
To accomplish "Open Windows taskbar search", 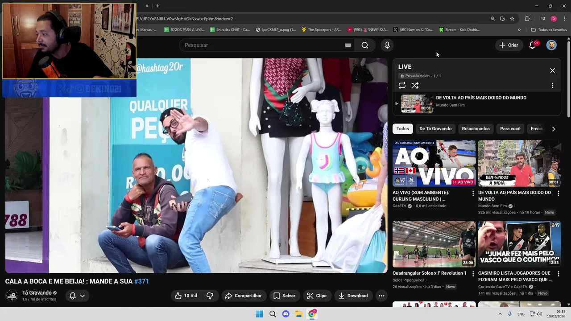I will click(x=273, y=314).
